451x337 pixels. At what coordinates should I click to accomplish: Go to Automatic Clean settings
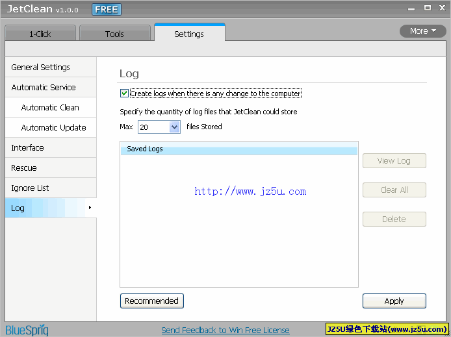[51, 107]
